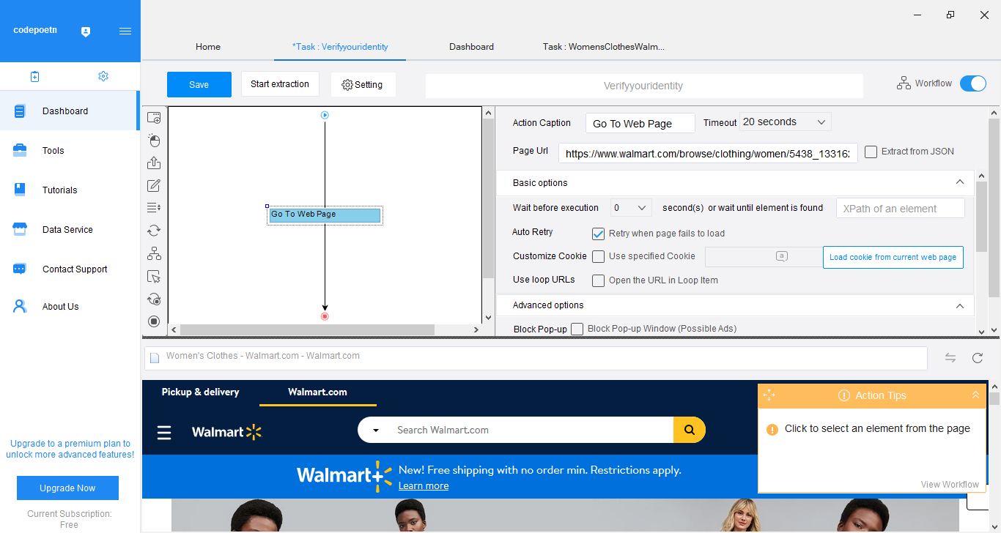The image size is (1001, 533).
Task: Click the Start extraction button
Action: (x=280, y=84)
